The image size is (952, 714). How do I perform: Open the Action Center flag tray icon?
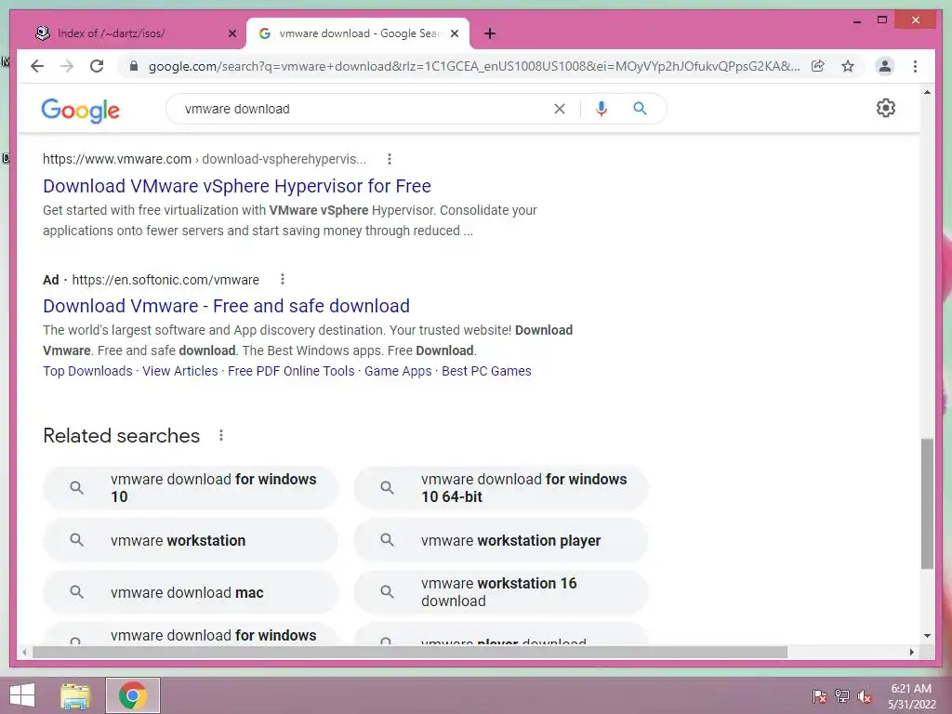[820, 695]
